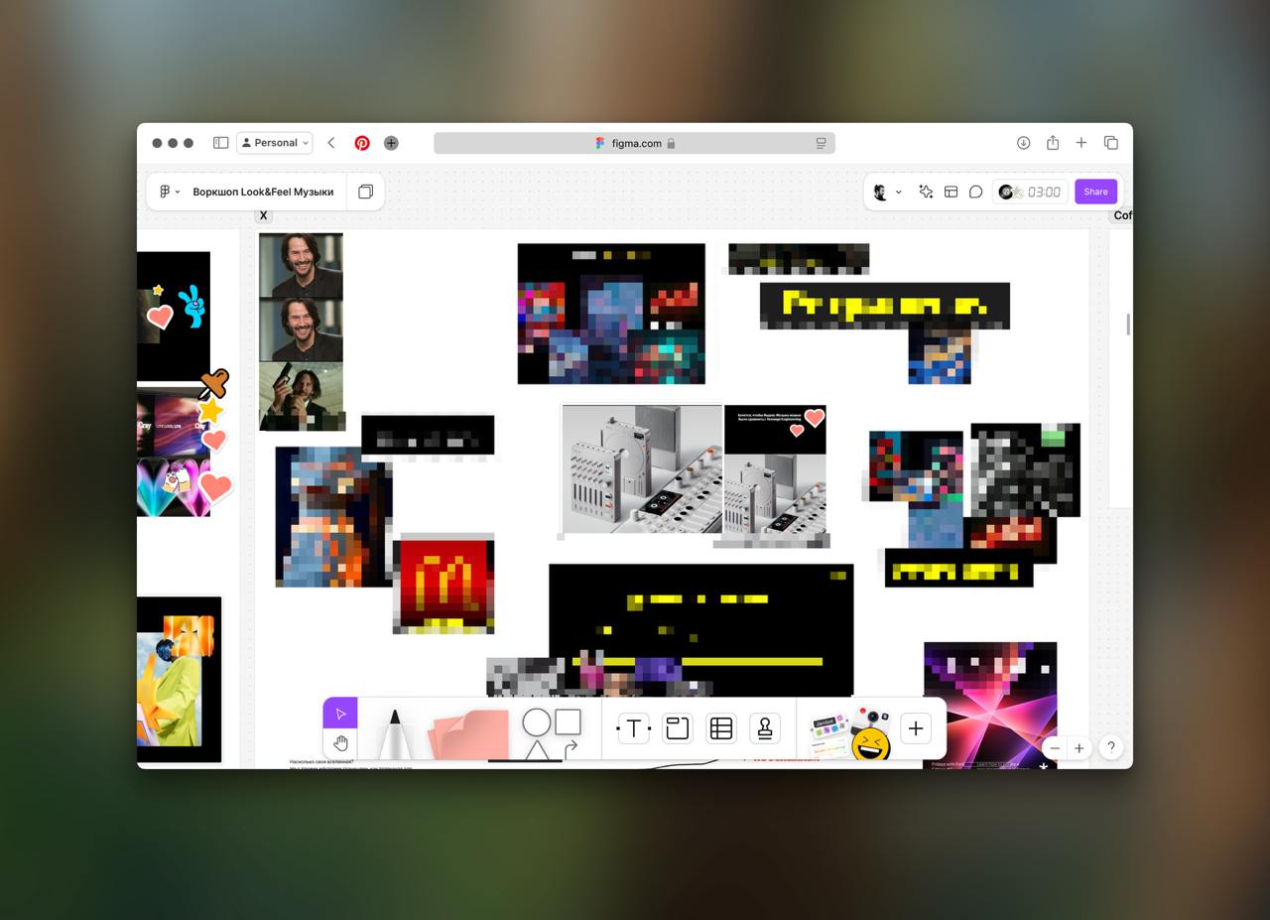
Task: Click the purple Share button
Action: pos(1095,192)
